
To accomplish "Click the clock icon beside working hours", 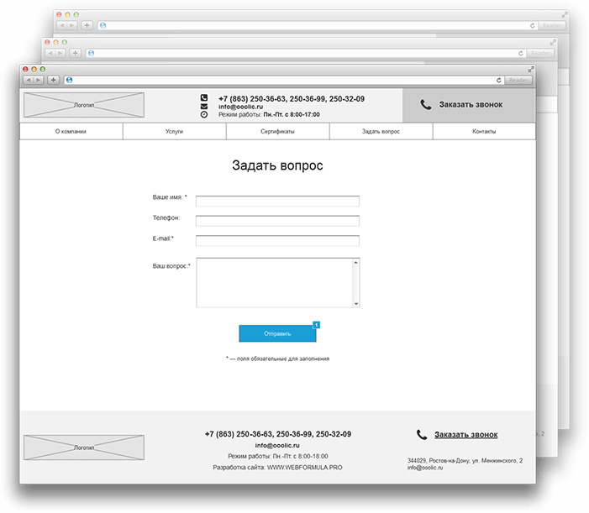I will pos(204,114).
